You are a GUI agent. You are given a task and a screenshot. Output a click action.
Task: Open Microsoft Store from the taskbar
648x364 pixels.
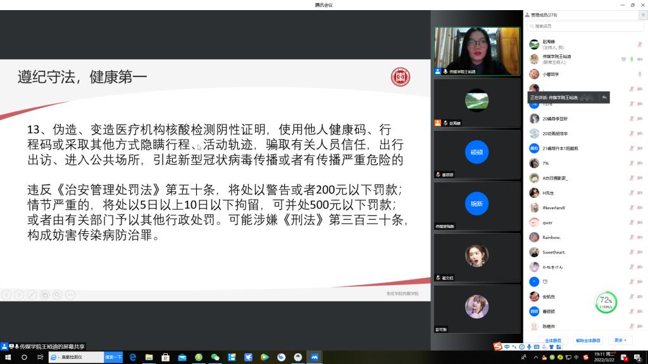point(166,358)
